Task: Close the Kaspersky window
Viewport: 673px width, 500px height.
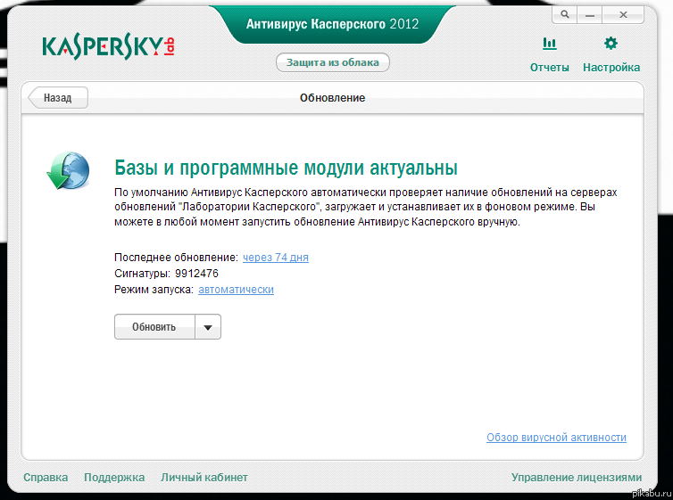Action: pos(623,15)
